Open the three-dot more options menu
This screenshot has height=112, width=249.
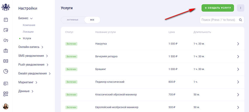pyautogui.click(x=240, y=8)
